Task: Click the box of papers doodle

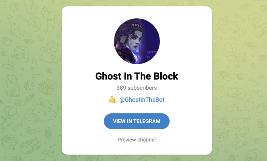Action: (47, 87)
